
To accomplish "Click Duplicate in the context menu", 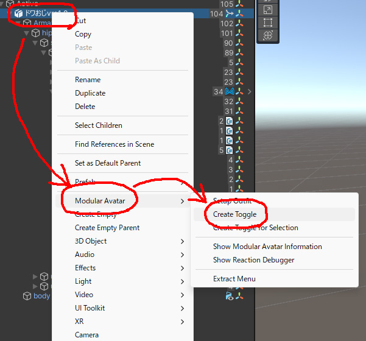I will pos(90,93).
